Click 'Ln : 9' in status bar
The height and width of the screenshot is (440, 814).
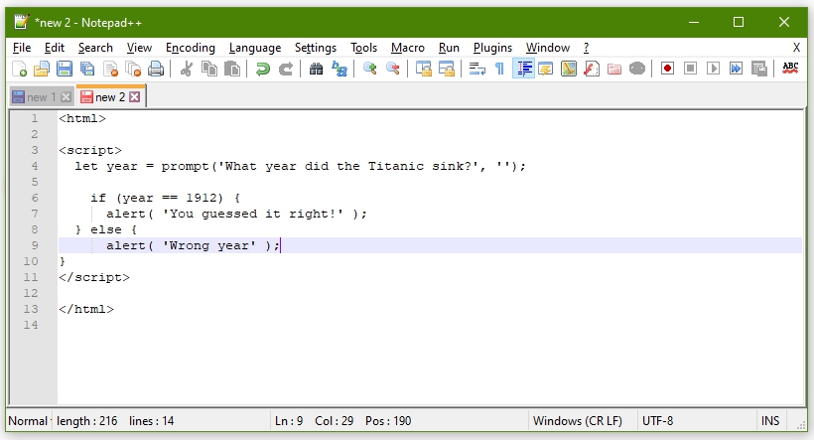[289, 421]
